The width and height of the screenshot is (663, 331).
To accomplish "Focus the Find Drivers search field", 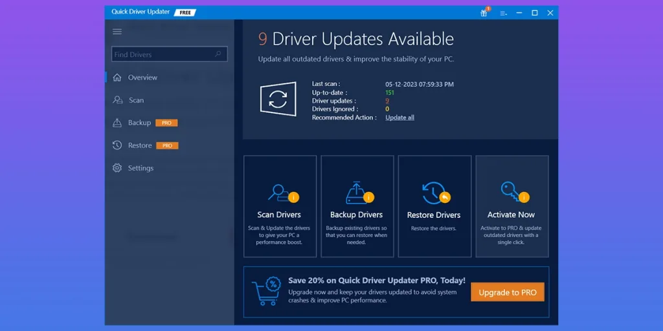I will pos(162,54).
